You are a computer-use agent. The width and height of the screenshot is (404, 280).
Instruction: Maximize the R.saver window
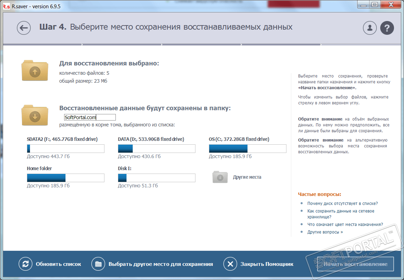pos(375,4)
